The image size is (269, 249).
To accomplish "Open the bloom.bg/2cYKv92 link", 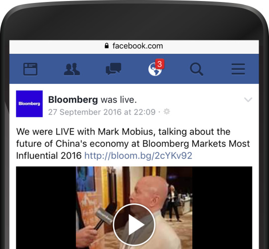I will (138, 156).
